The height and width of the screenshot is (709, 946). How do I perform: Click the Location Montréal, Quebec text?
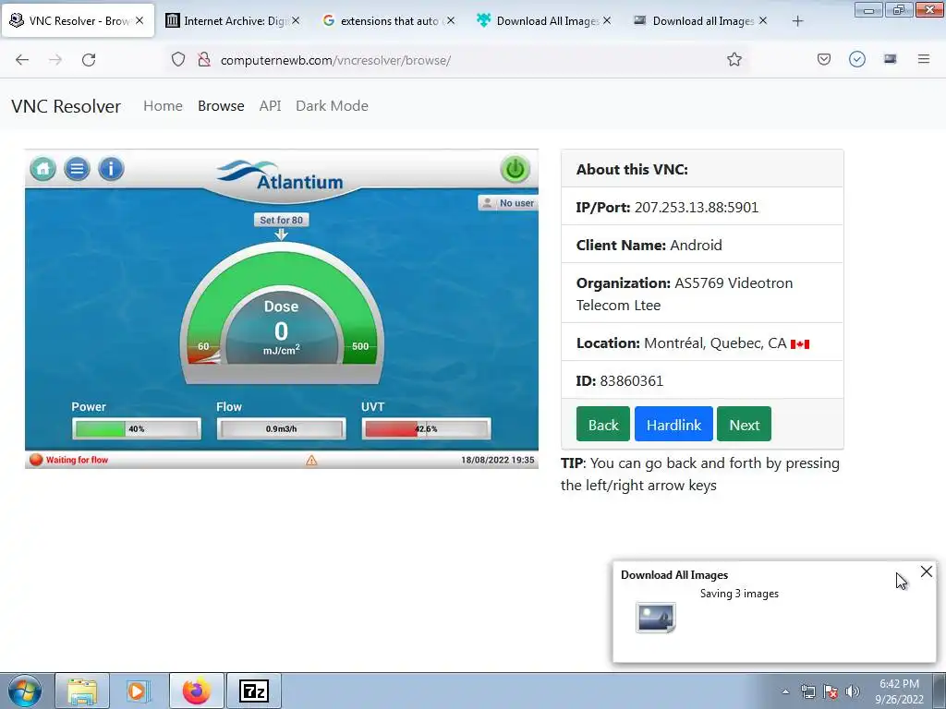(693, 343)
